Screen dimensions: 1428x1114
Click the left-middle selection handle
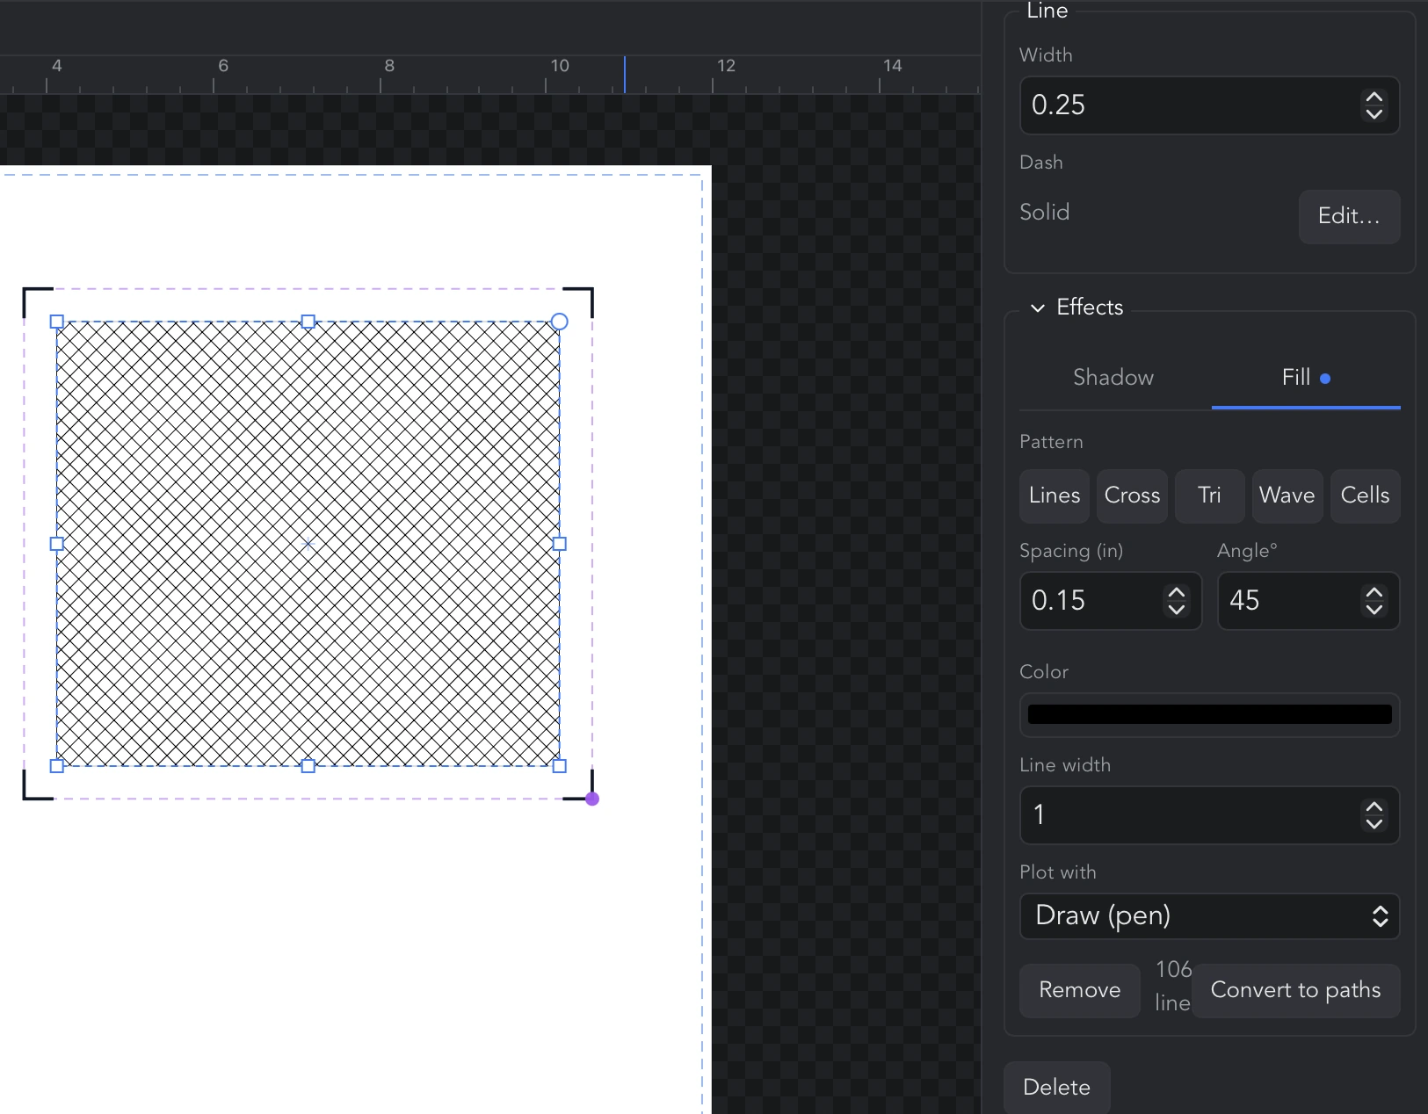57,544
